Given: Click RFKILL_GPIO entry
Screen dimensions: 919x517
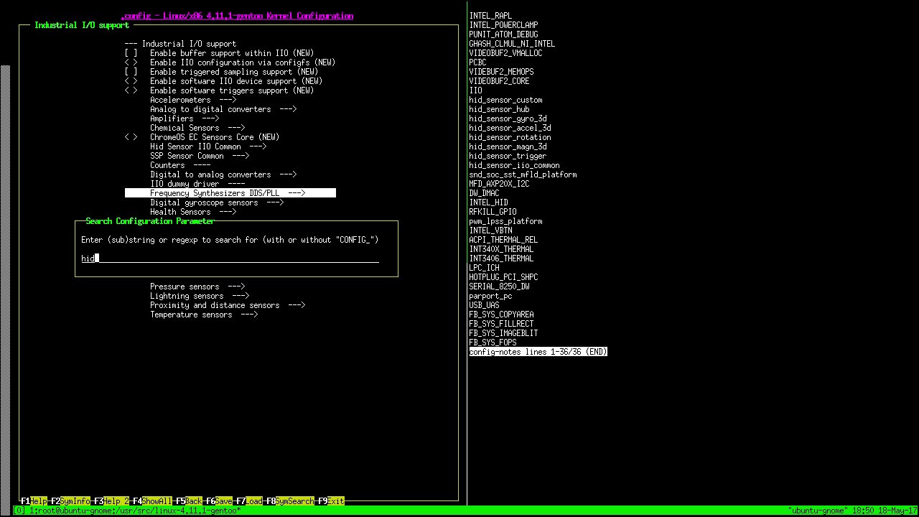Looking at the screenshot, I should [493, 212].
